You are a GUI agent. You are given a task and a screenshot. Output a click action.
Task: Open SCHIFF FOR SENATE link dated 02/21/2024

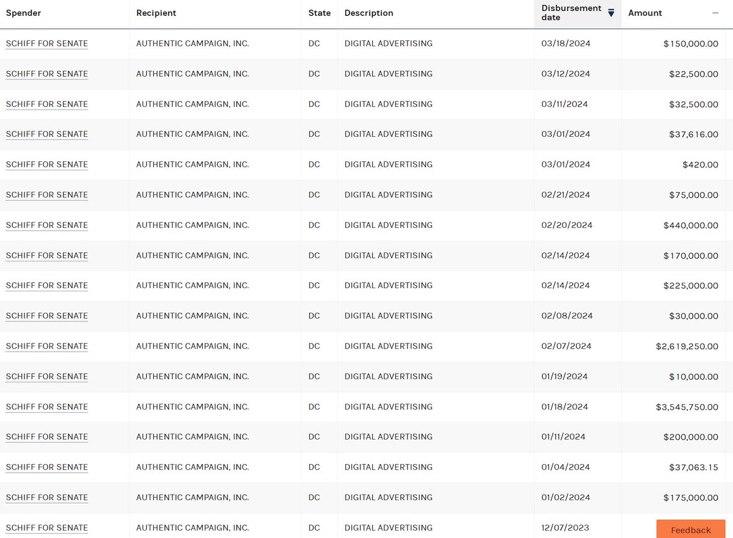pos(47,195)
